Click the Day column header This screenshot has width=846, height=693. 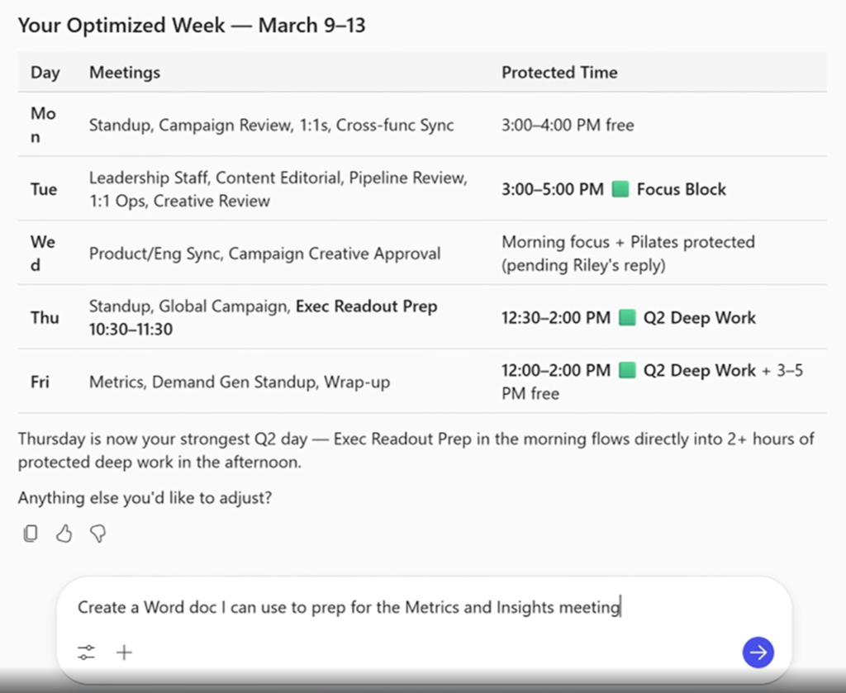46,73
